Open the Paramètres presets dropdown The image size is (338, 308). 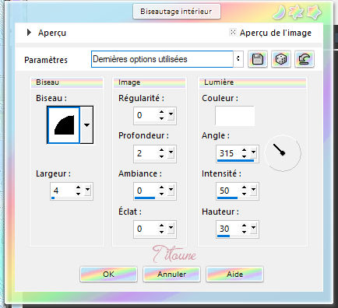click(x=238, y=59)
